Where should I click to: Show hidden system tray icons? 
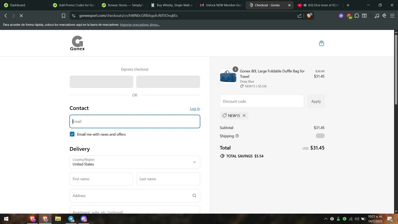coord(326,219)
